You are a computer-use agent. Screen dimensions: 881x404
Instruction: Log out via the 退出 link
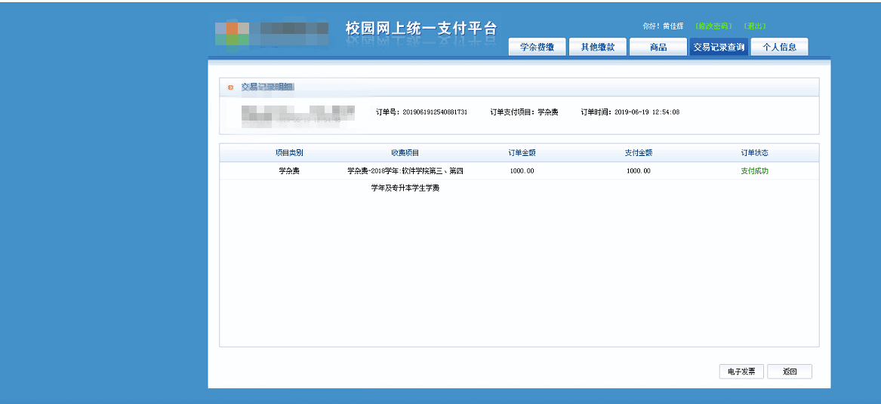pos(754,26)
